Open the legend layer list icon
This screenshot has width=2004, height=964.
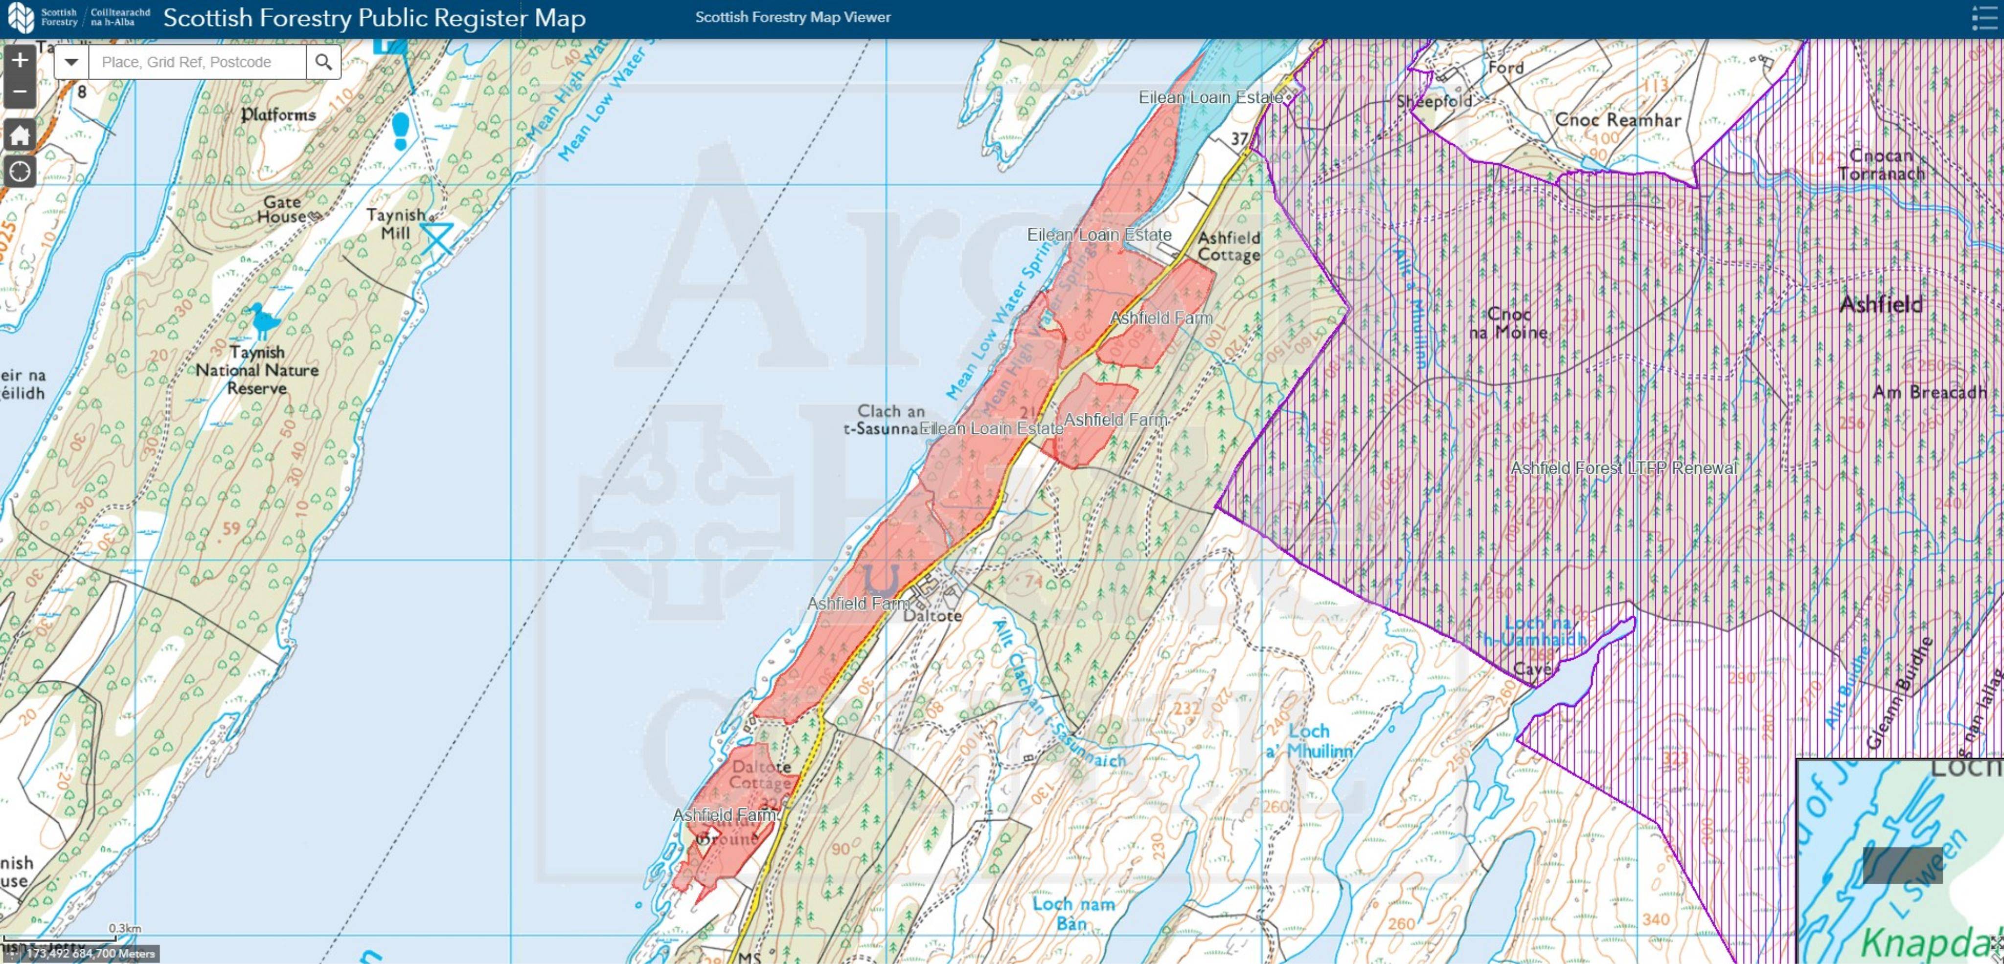tap(1986, 19)
